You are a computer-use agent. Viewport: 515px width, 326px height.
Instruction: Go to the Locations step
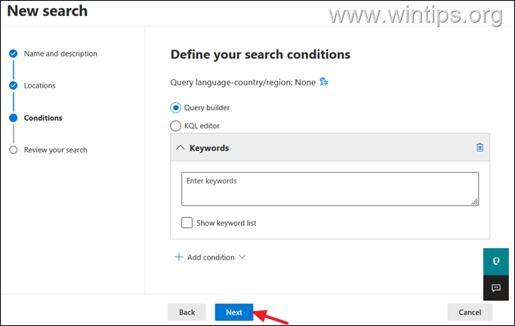pos(40,85)
